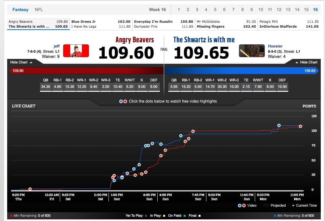Viewport: 325px width, 221px height.
Task: Click the last red video dot at Monday 11:55 PM
Action: pyautogui.click(x=300, y=126)
